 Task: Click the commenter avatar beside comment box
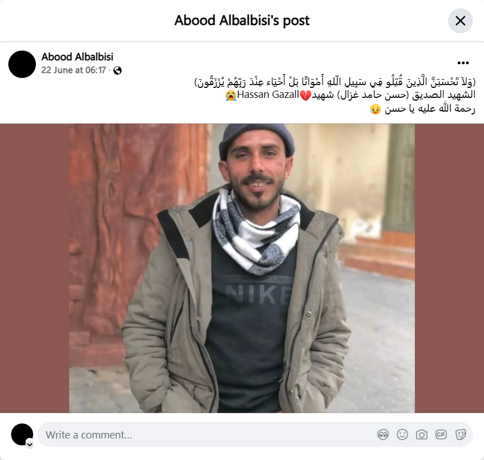click(x=22, y=435)
